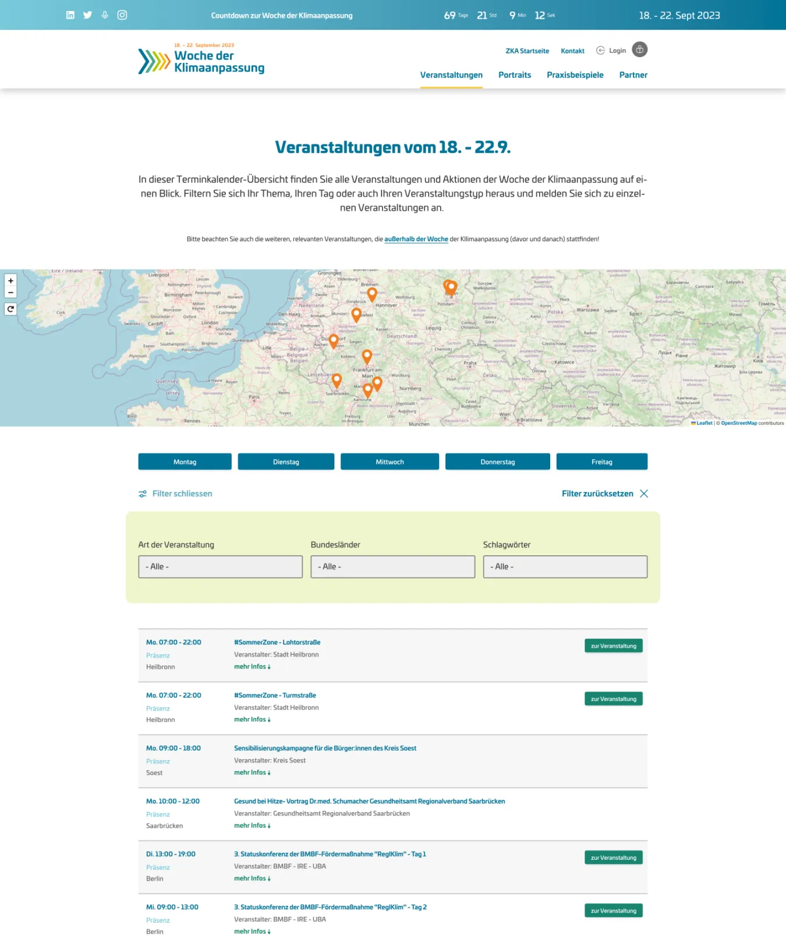Click the map marker near Bremen

point(372,295)
